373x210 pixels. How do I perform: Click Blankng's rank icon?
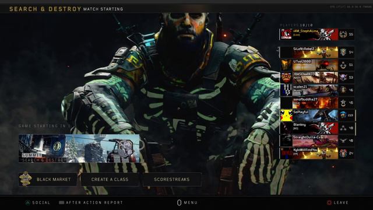point(343,128)
